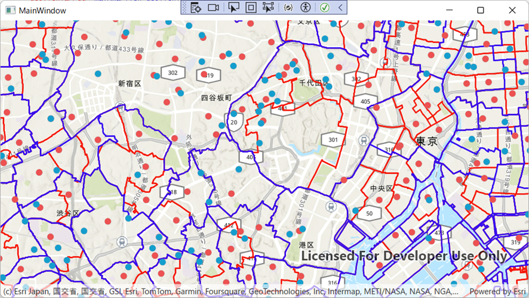Click the station icon north of 港区
This screenshot has width=529, height=298.
tap(331, 206)
